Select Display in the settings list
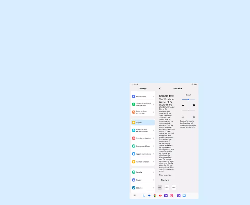Image resolution: width=250 pixels, height=205 pixels. point(143,122)
